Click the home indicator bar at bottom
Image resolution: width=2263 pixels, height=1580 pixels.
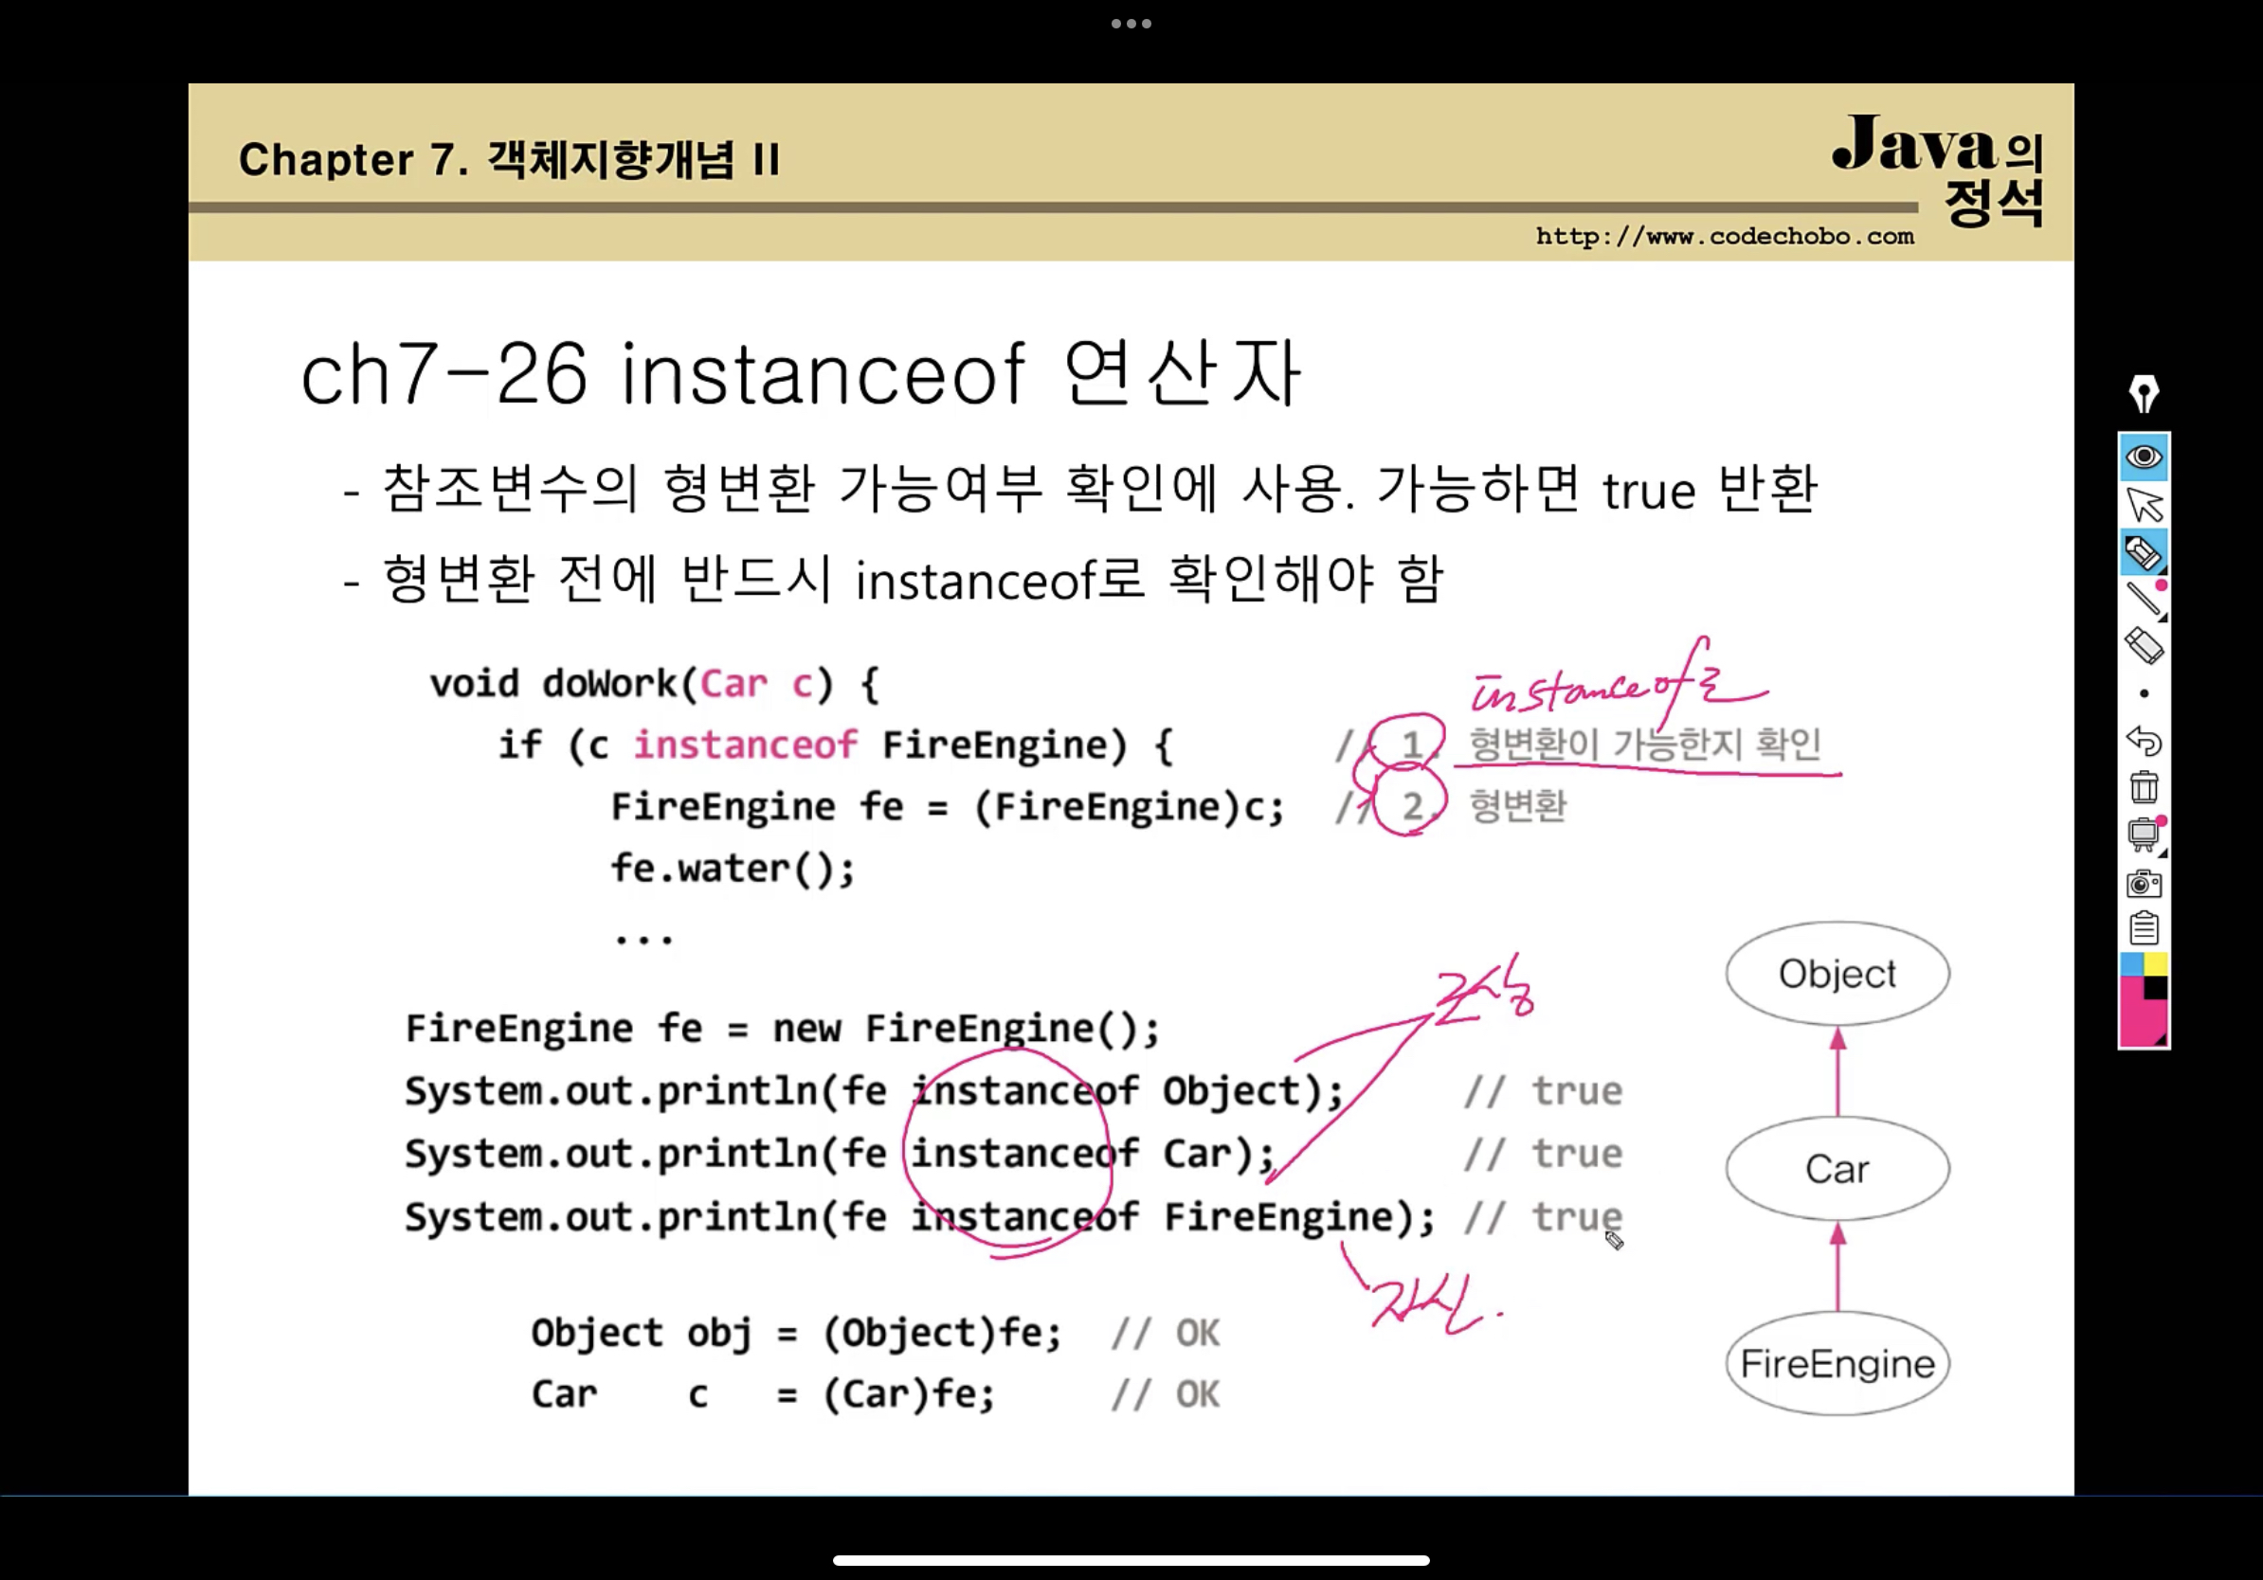(1131, 1560)
